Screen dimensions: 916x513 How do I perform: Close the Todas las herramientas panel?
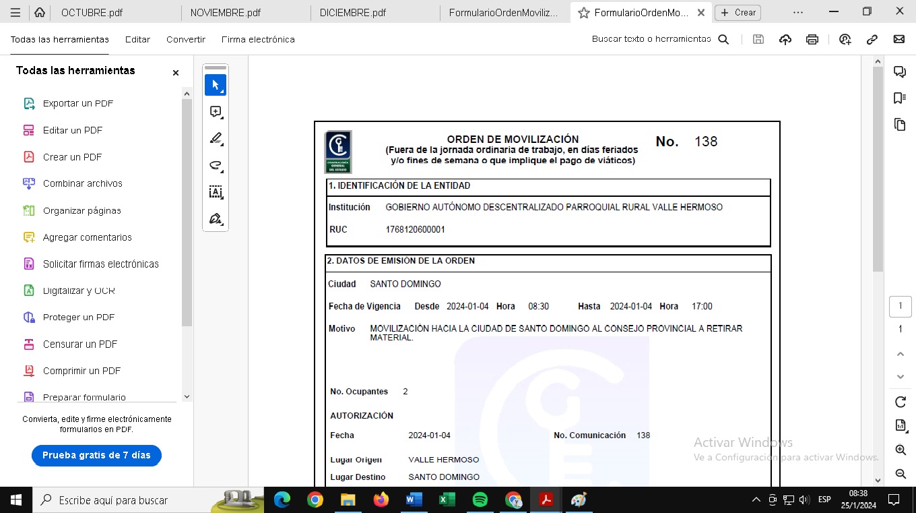tap(176, 73)
